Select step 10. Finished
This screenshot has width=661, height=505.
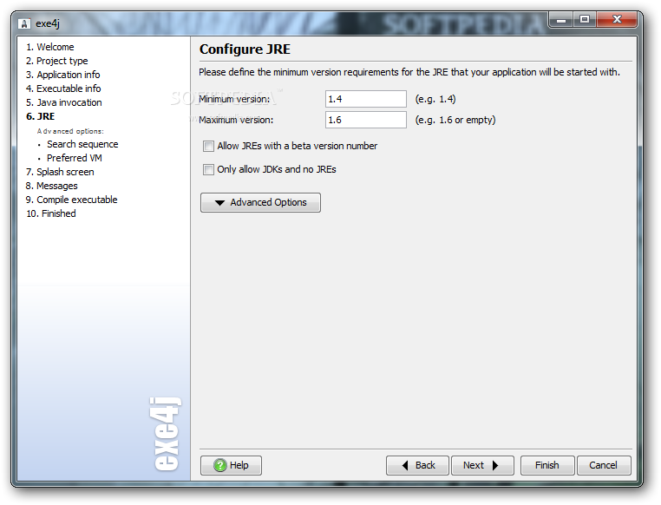51,213
